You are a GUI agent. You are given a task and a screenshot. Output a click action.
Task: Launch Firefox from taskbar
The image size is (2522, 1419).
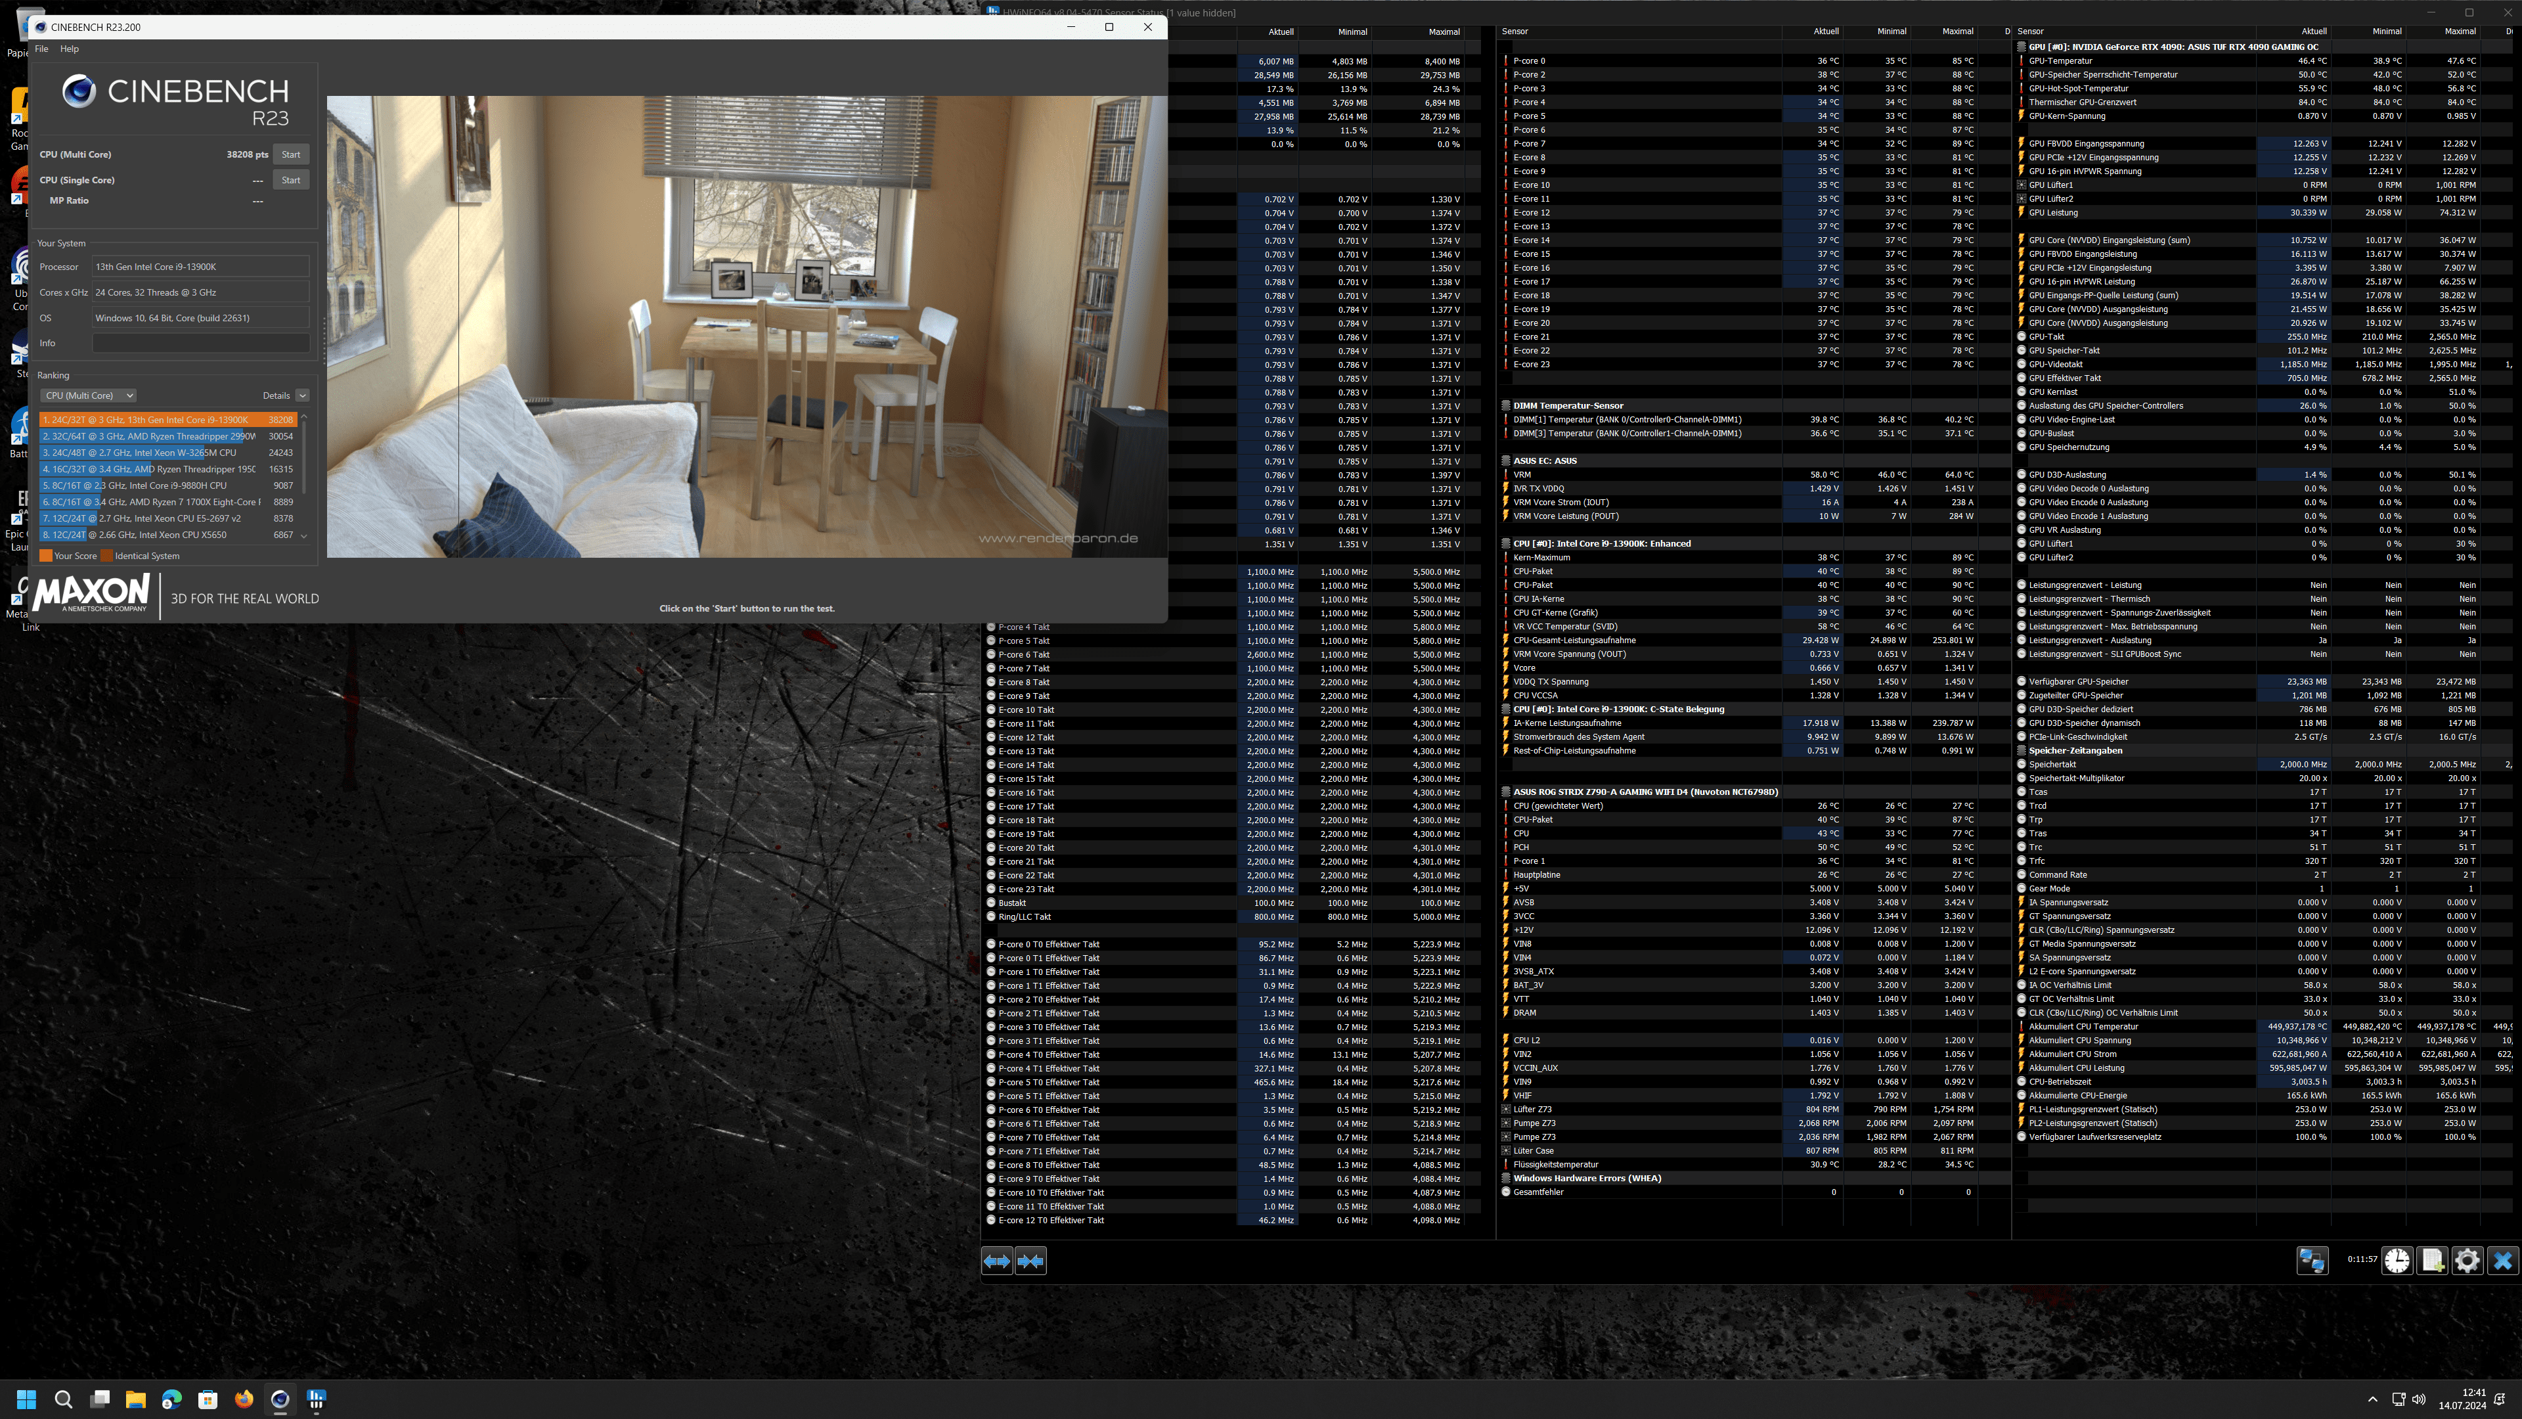point(244,1399)
